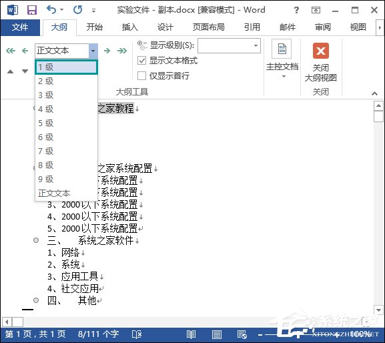Switch to the 引用 tab

coord(252,27)
